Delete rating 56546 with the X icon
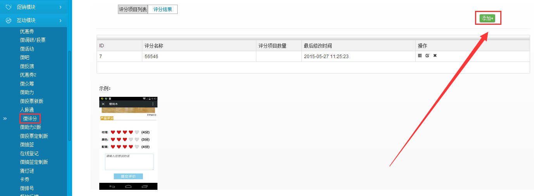Screen dimensions: 534x196 435,56
